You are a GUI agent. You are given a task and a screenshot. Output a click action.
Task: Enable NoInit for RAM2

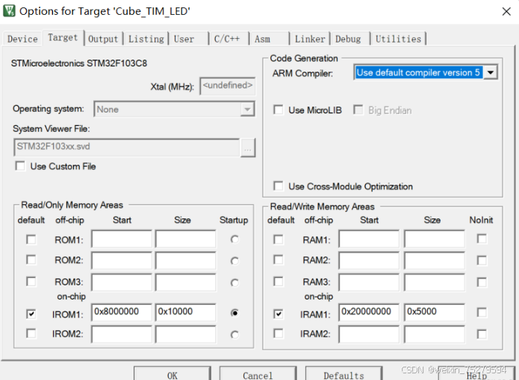click(x=482, y=261)
